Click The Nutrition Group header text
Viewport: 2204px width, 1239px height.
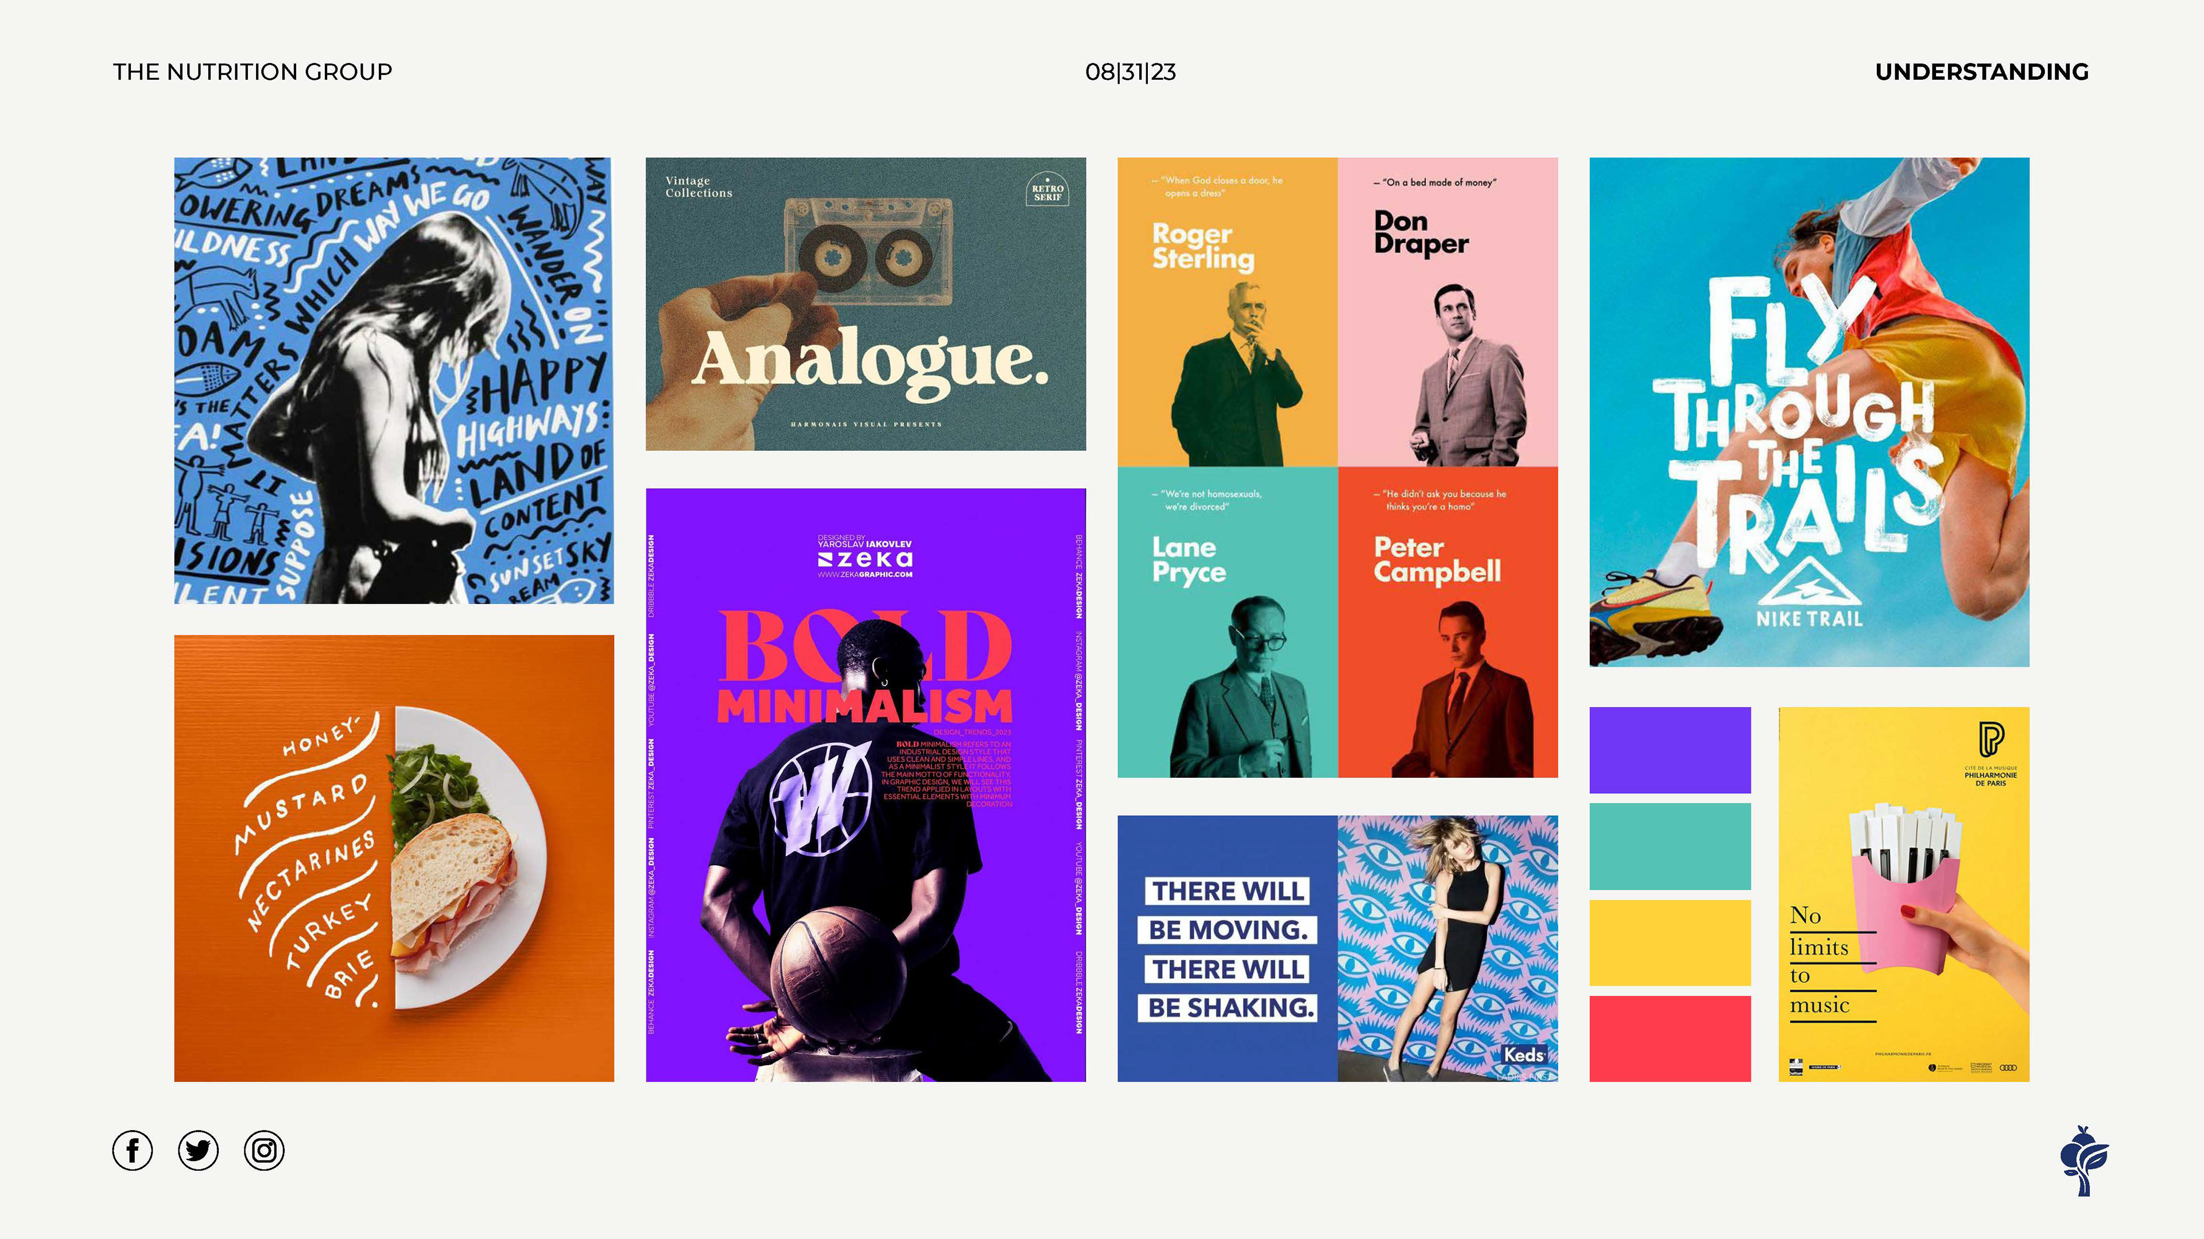253,72
